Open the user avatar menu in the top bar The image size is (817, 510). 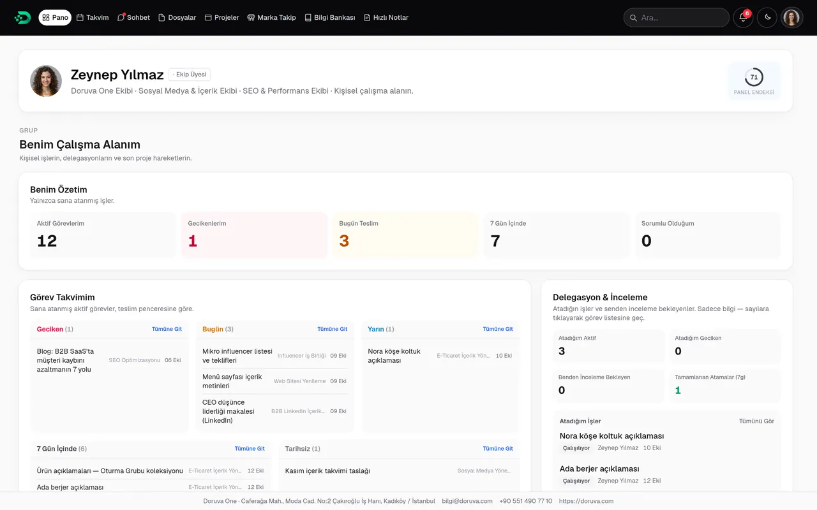coord(791,18)
